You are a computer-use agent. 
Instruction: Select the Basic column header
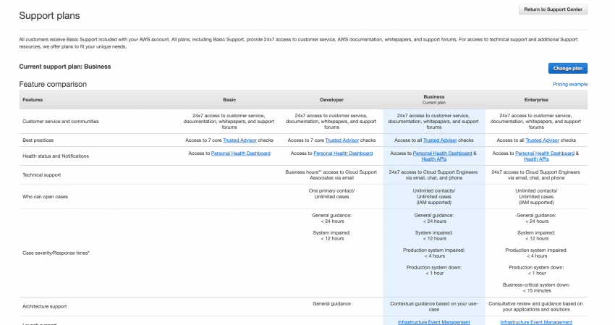click(x=229, y=100)
